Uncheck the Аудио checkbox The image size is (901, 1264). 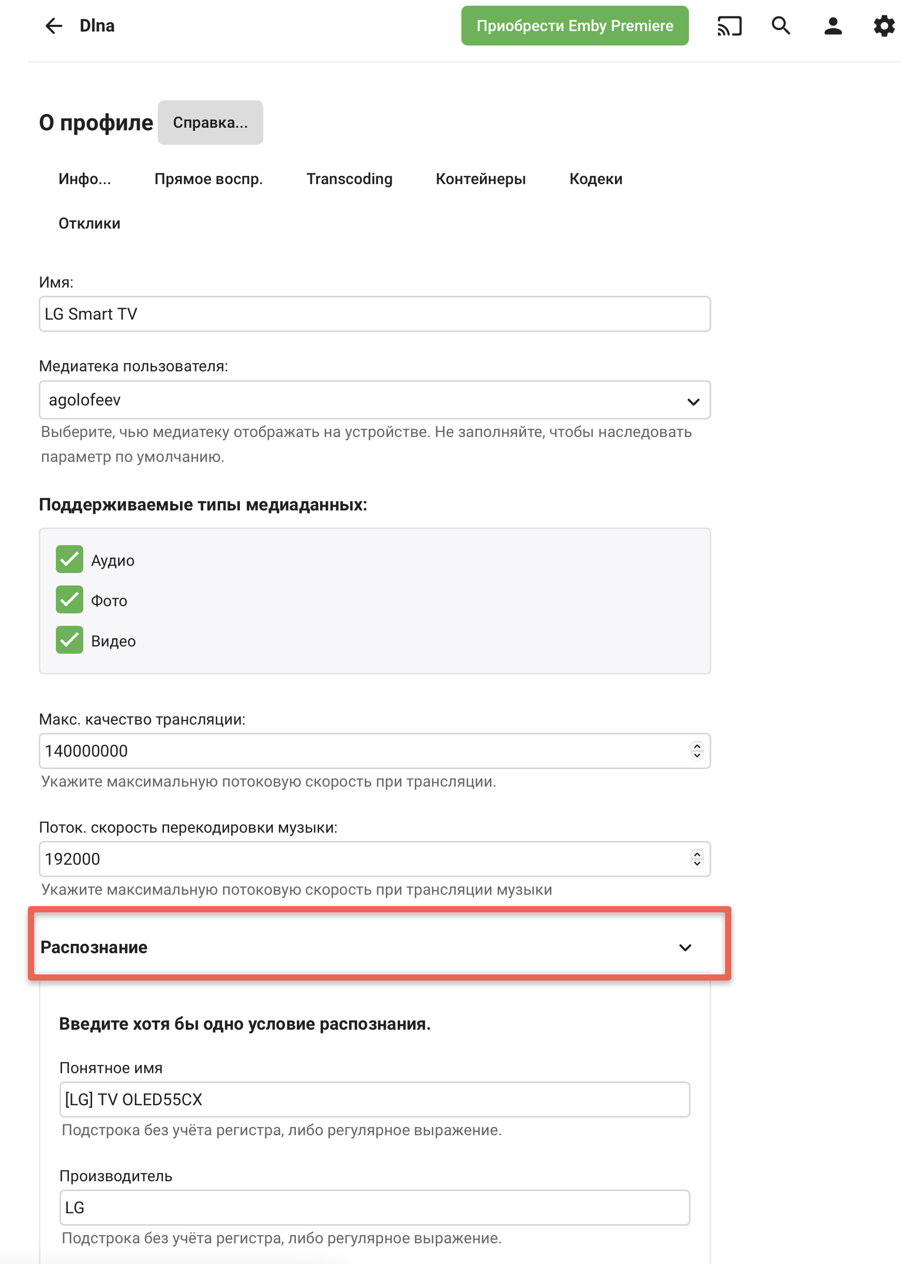69,559
